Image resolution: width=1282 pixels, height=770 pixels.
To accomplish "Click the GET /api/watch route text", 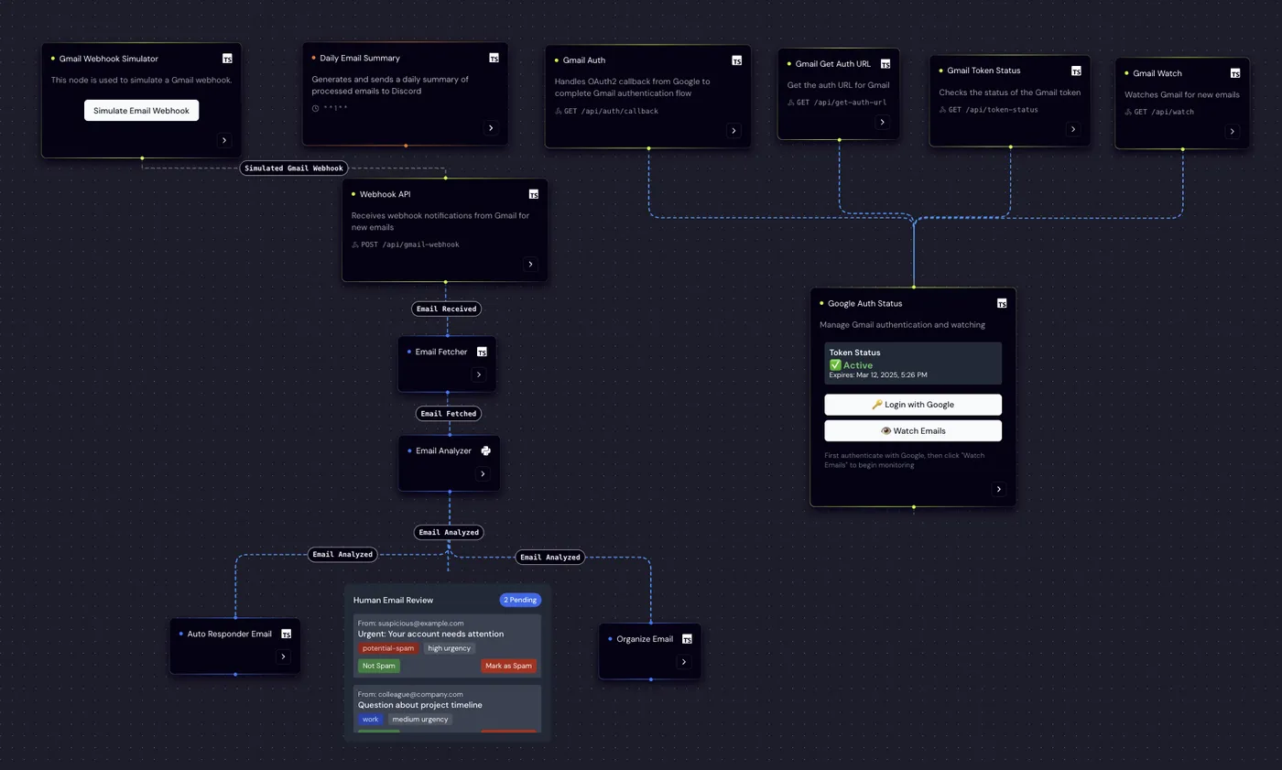I will pos(1164,112).
